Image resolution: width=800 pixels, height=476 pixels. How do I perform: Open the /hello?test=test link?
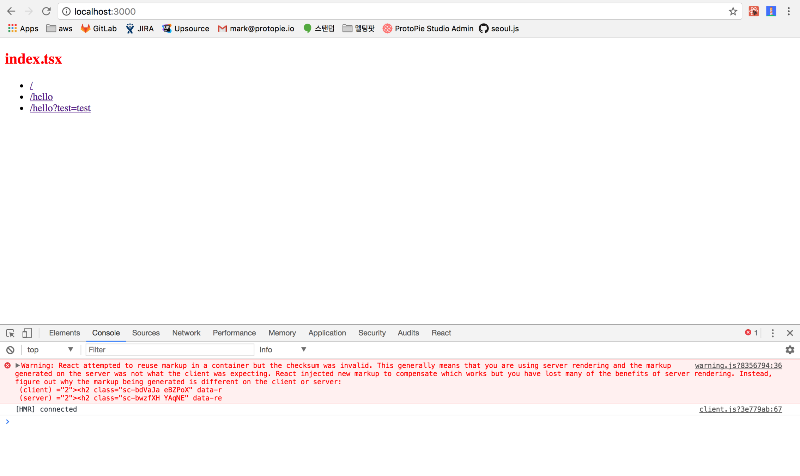coord(60,108)
